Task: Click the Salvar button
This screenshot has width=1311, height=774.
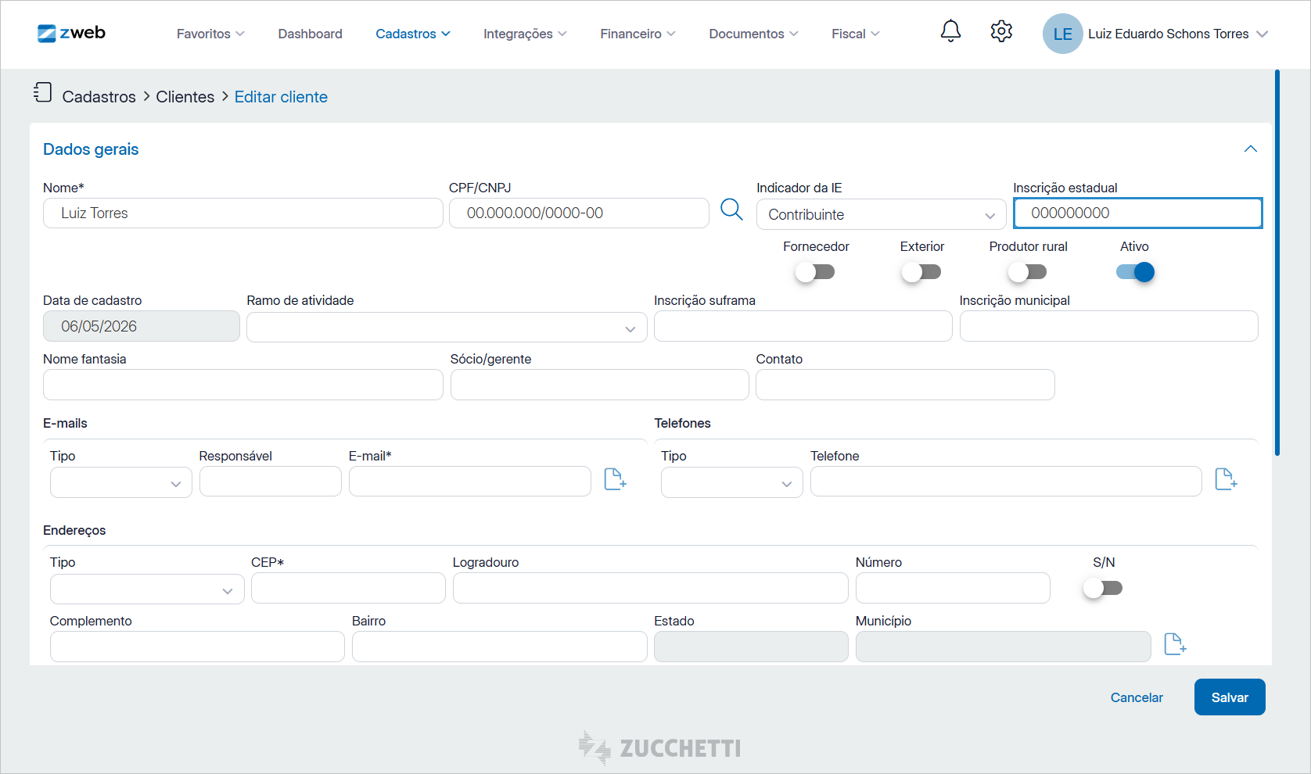Action: (1230, 697)
